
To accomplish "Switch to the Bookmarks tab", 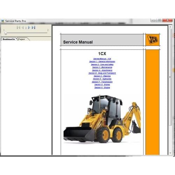I will 9,39.
